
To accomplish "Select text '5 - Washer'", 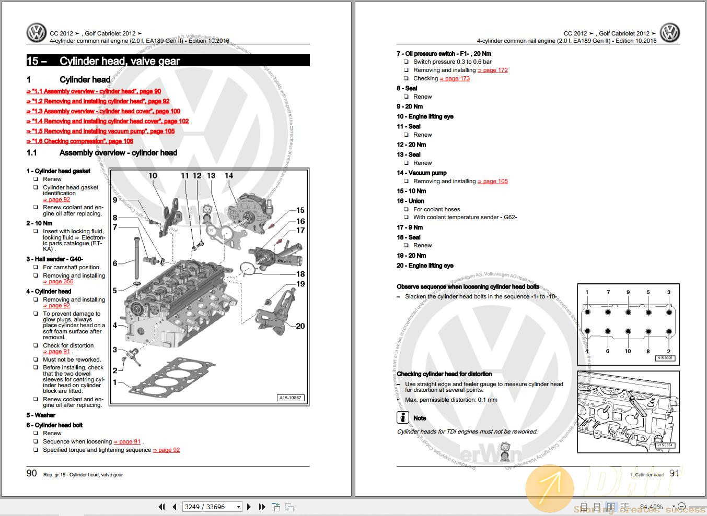I will (x=41, y=415).
